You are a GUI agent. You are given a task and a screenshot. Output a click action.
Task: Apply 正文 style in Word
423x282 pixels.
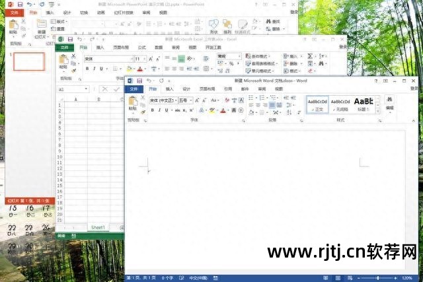[x=317, y=104]
